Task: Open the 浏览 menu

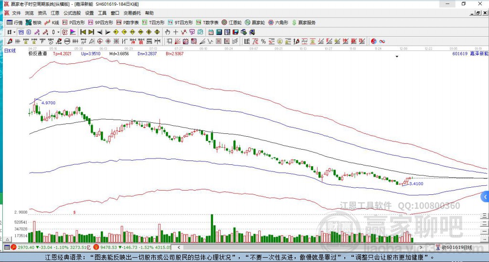Action: [29, 13]
